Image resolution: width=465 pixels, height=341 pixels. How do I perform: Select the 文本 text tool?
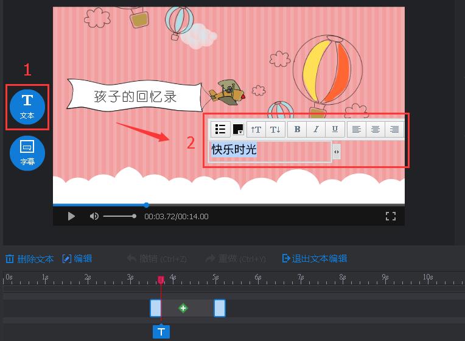point(27,106)
